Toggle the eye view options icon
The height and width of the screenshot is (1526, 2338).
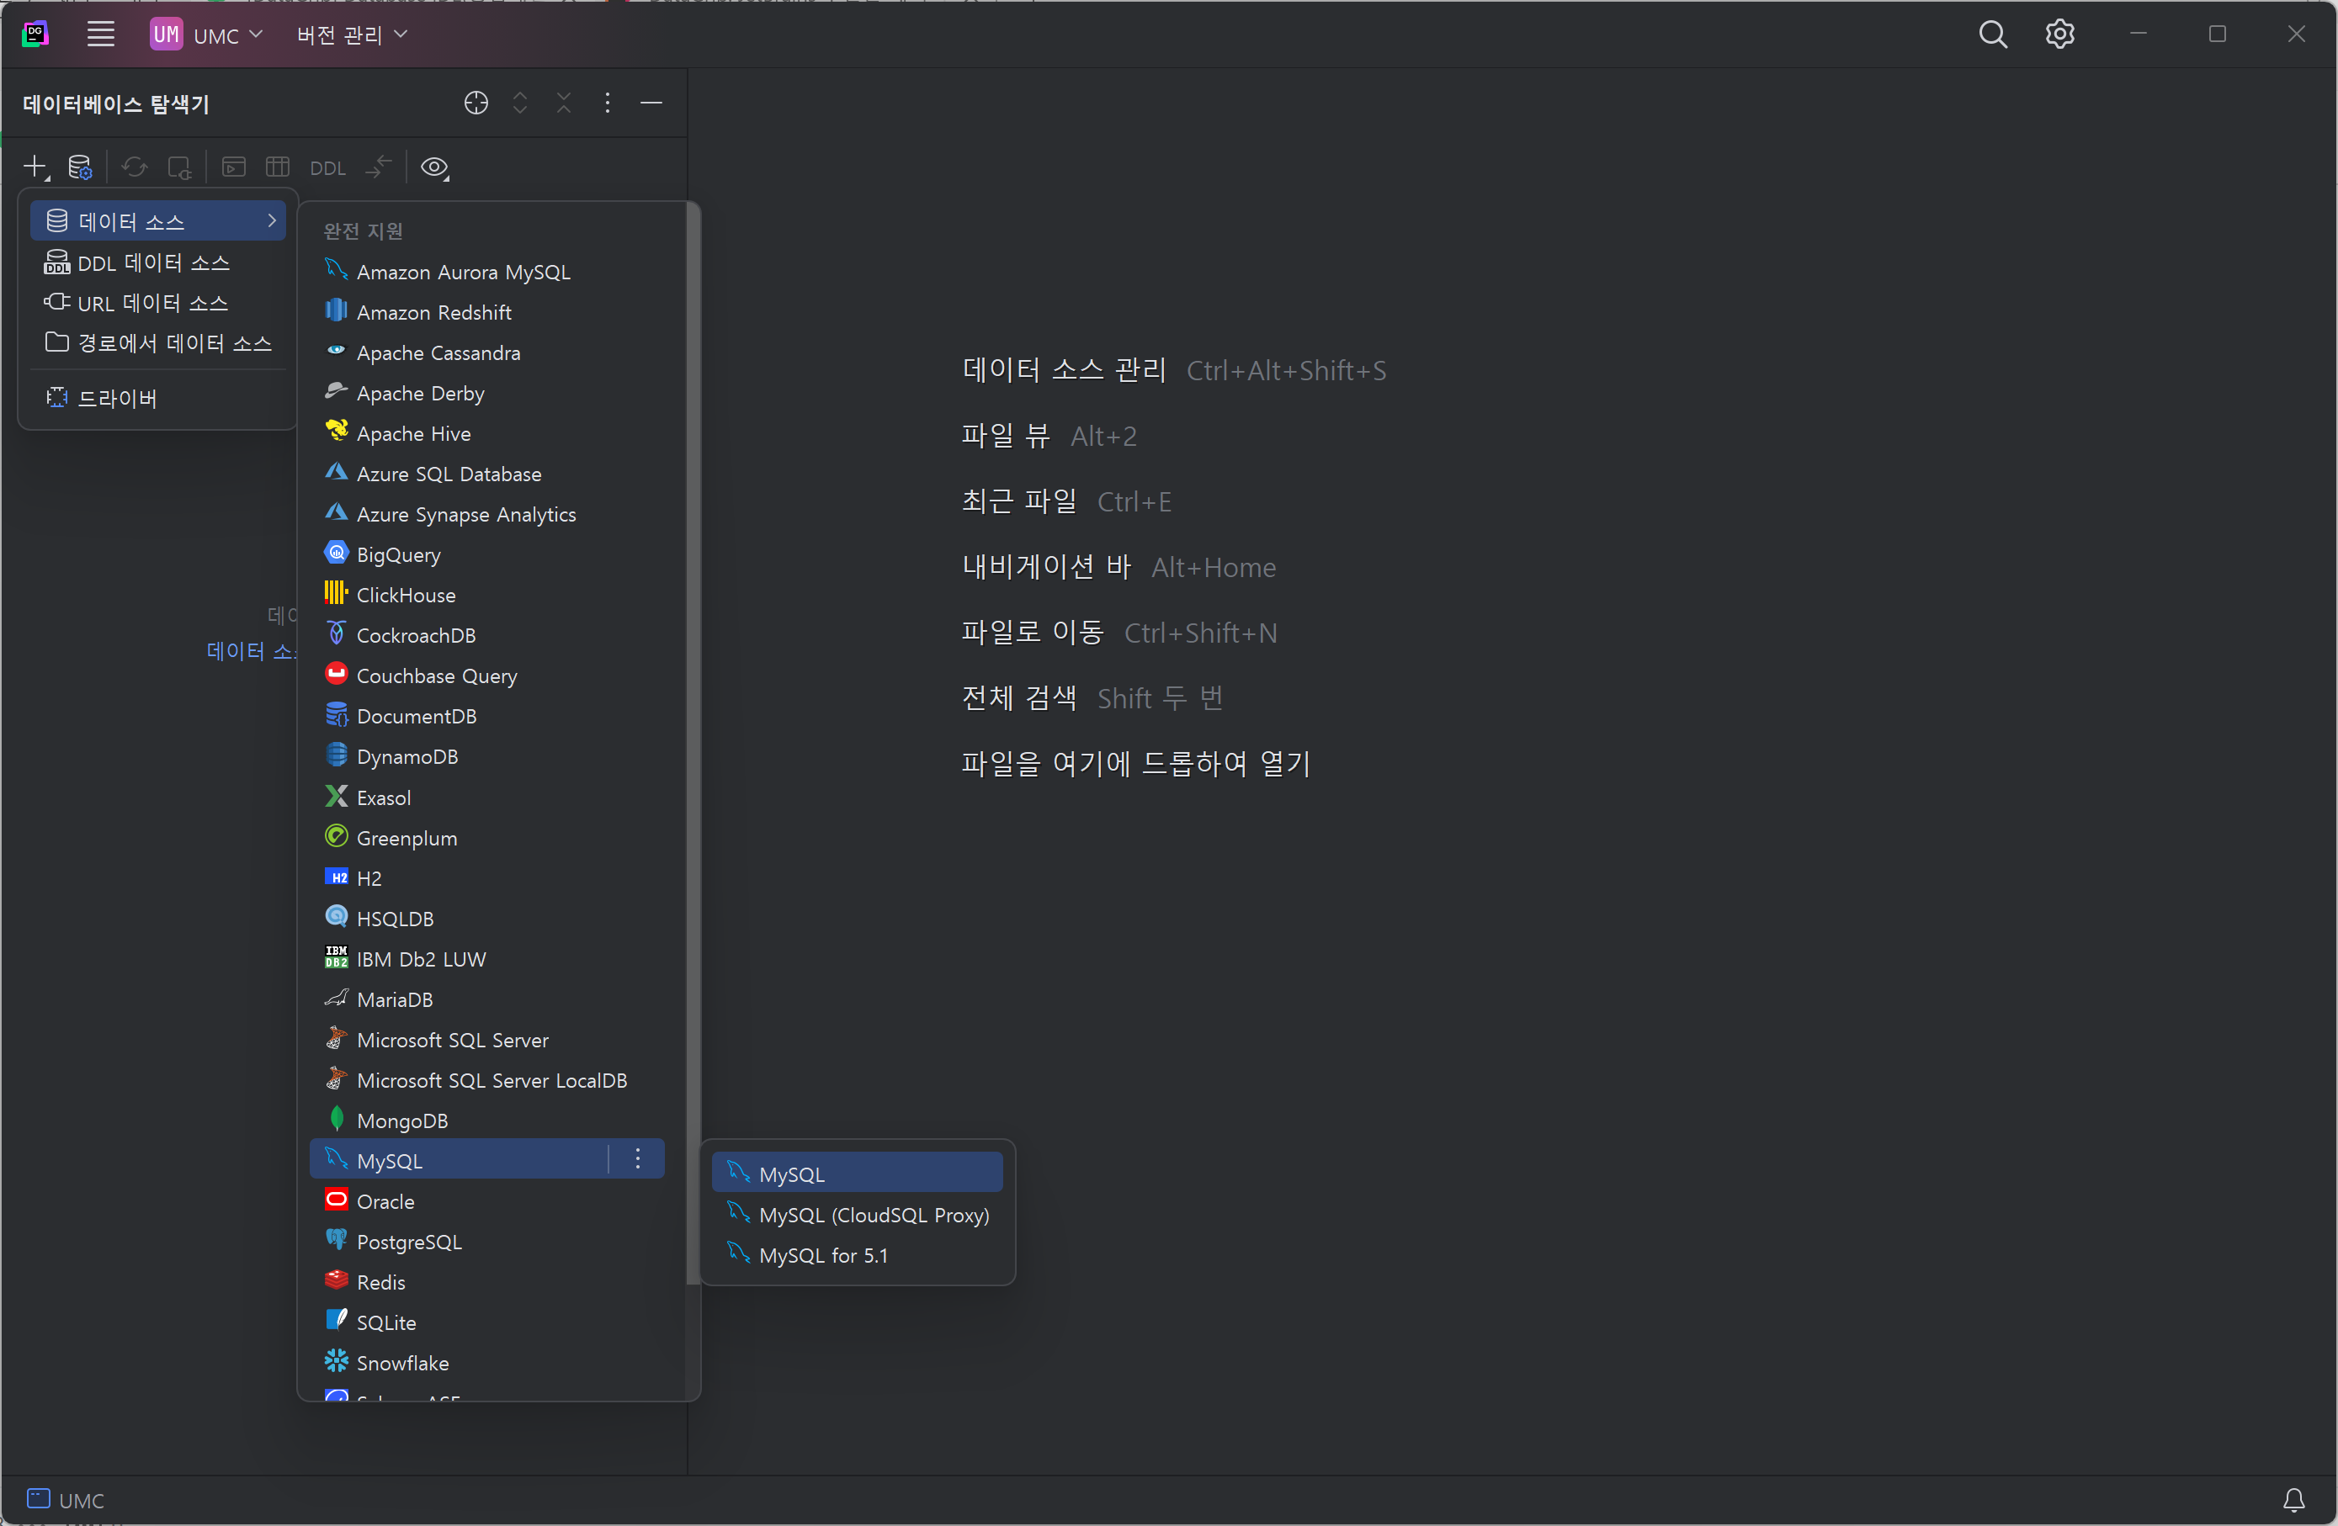pos(434,167)
